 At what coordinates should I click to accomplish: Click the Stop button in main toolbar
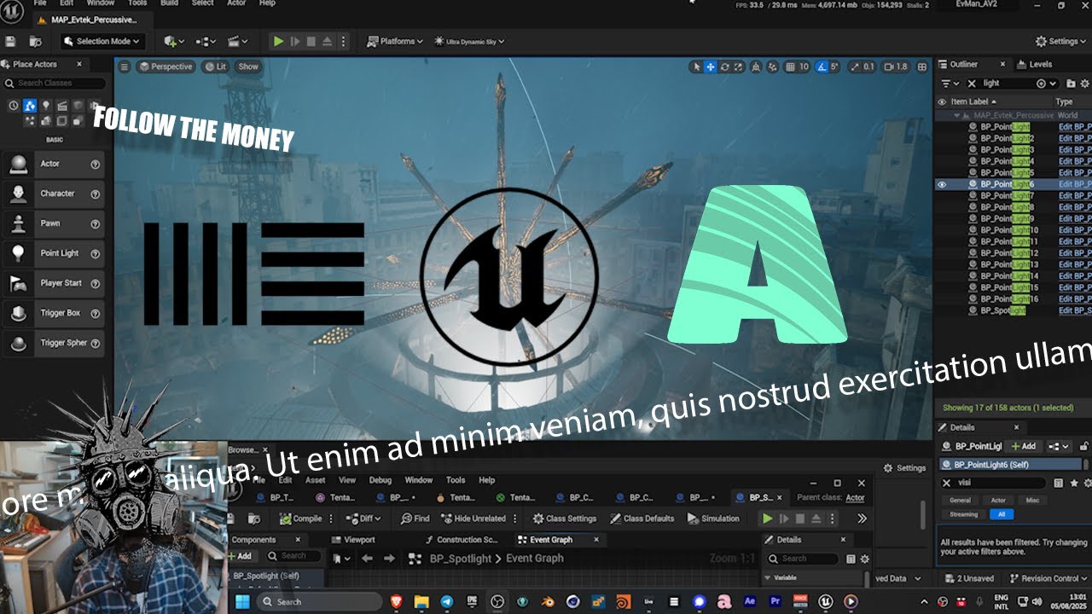311,41
